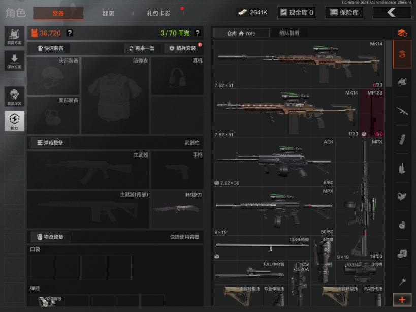This screenshot has width=416, height=312.
Task: Click the 头部装备 helmet slot
Action: [53, 76]
